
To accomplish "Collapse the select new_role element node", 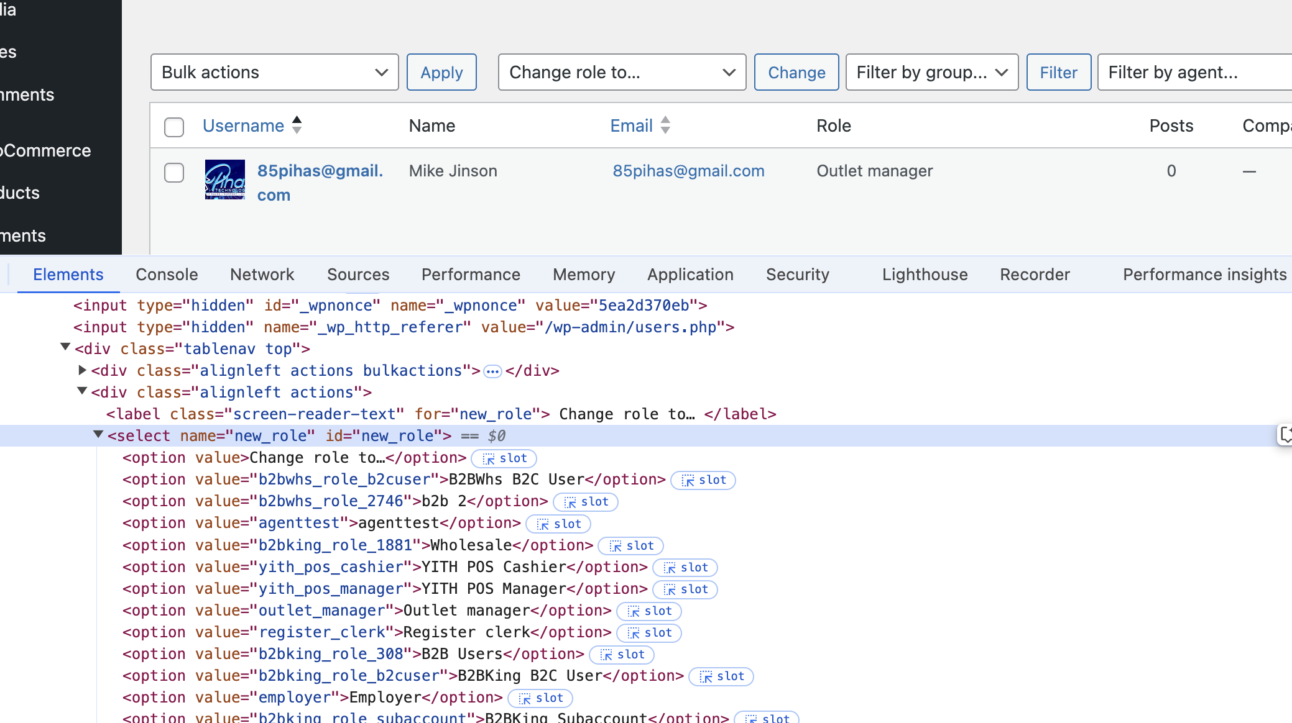I will click(98, 435).
